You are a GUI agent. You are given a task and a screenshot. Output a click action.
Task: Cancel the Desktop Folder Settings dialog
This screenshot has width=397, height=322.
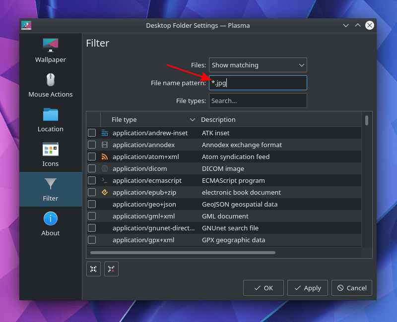[351, 288]
